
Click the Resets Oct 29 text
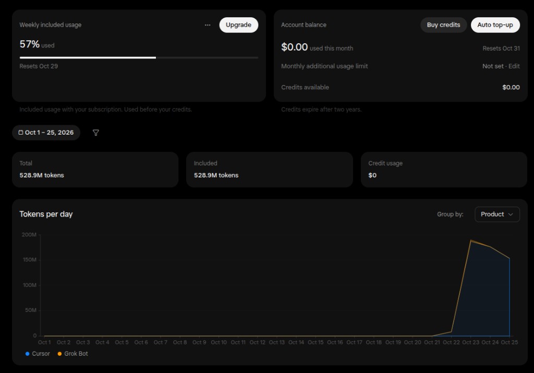[39, 66]
